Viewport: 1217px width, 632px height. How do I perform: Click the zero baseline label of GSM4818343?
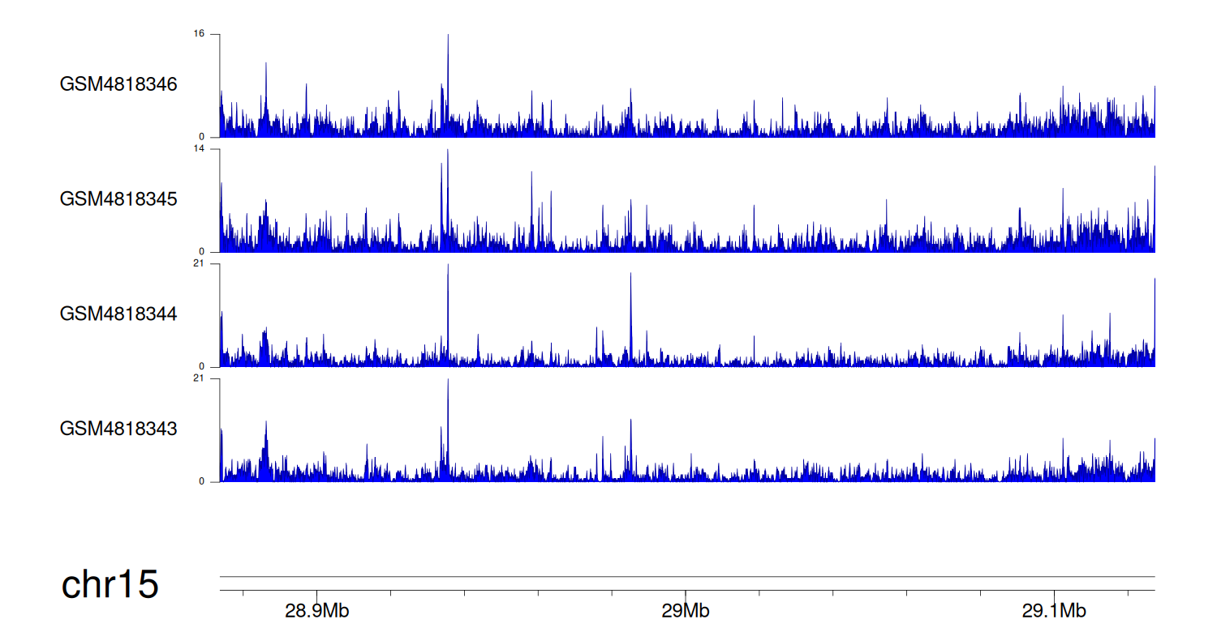[202, 482]
